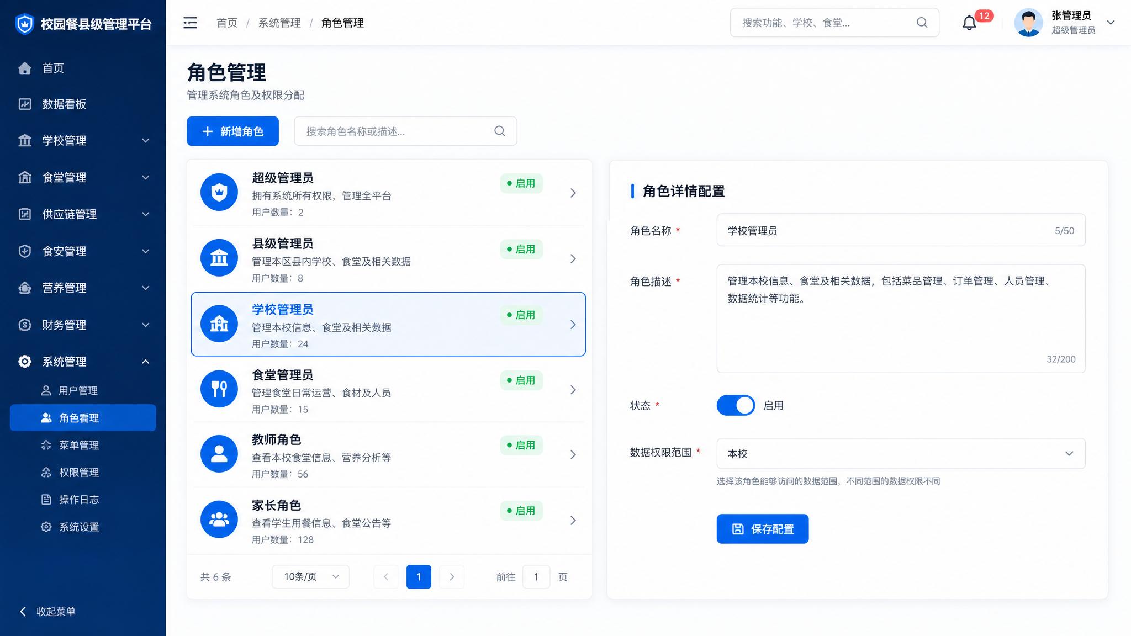Screen dimensions: 1131x636
Task: Expand the 供应链管理 submenu chevron
Action: click(x=146, y=214)
